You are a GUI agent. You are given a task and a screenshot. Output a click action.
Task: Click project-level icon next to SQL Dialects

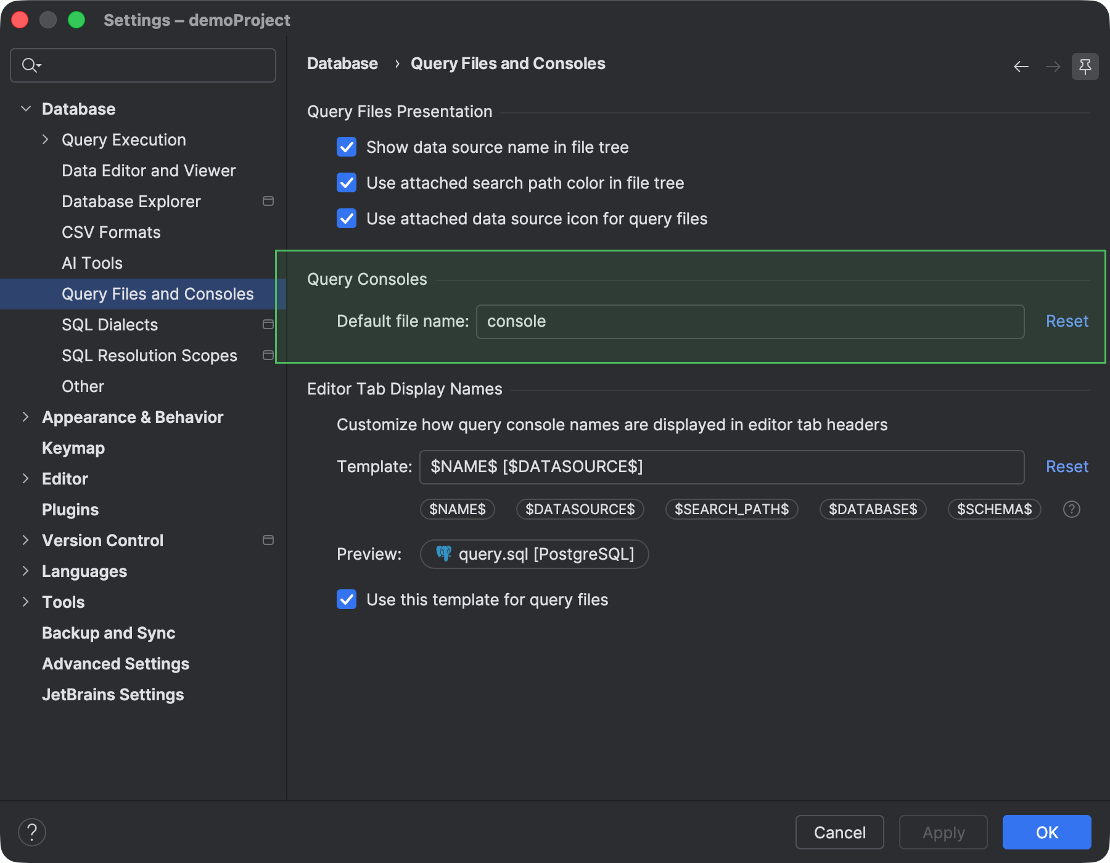[268, 324]
